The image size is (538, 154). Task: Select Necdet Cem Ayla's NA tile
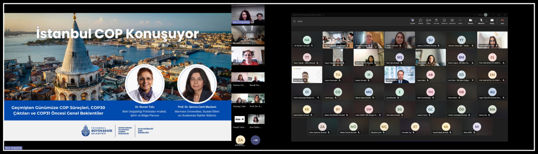pyautogui.click(x=307, y=40)
